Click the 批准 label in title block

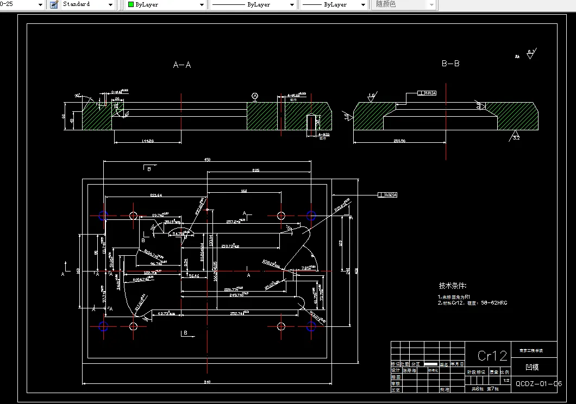coord(445,390)
